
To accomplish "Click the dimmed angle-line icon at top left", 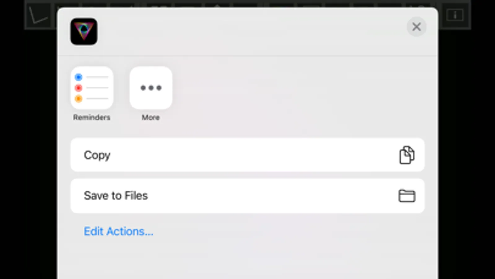I will (x=38, y=15).
